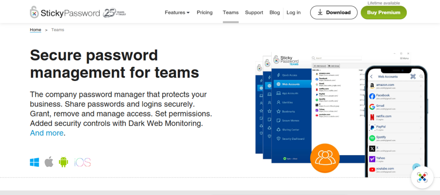
Task: Click the Sticky Password logo
Action: pos(65,12)
